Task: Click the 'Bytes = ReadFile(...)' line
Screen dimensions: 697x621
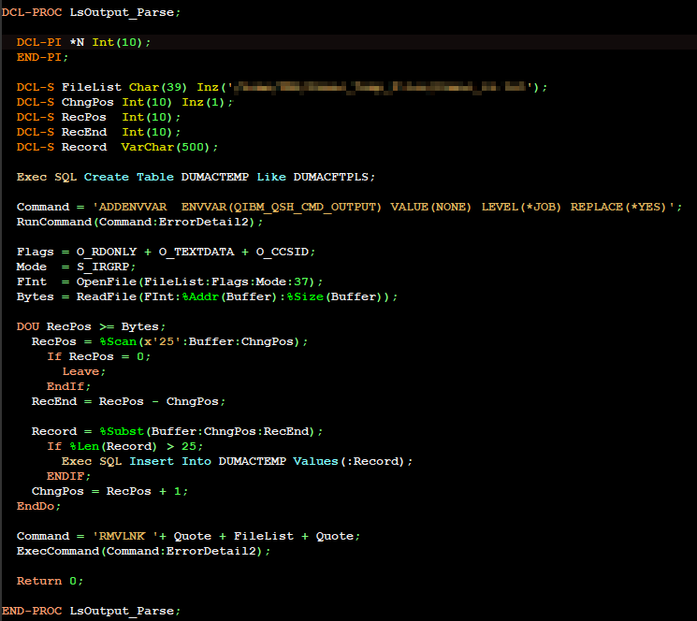Action: pos(207,296)
